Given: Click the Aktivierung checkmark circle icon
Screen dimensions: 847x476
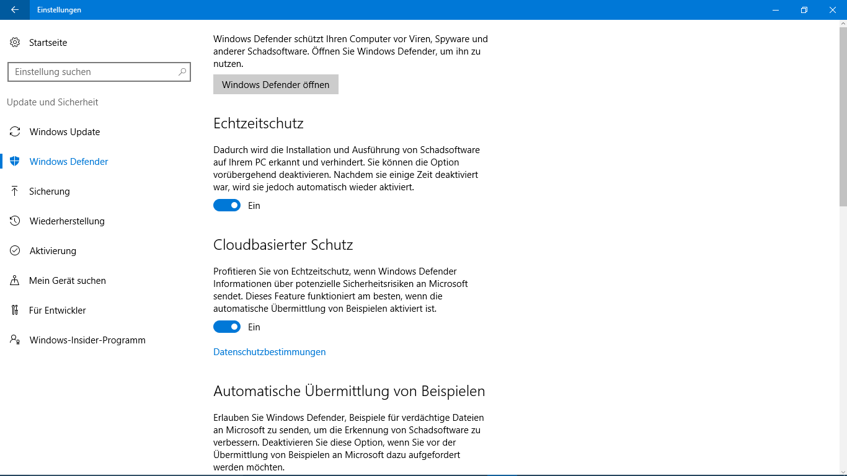Looking at the screenshot, I should (x=15, y=251).
